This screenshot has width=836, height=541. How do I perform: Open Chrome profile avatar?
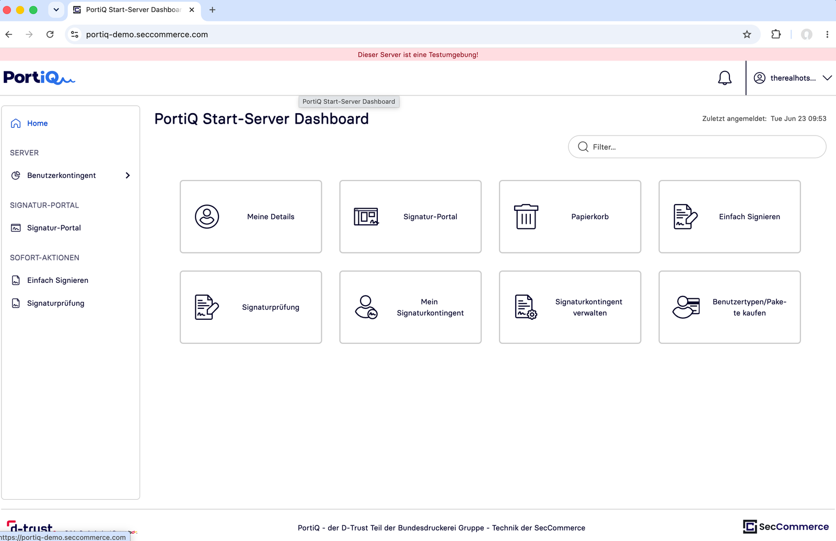[807, 34]
